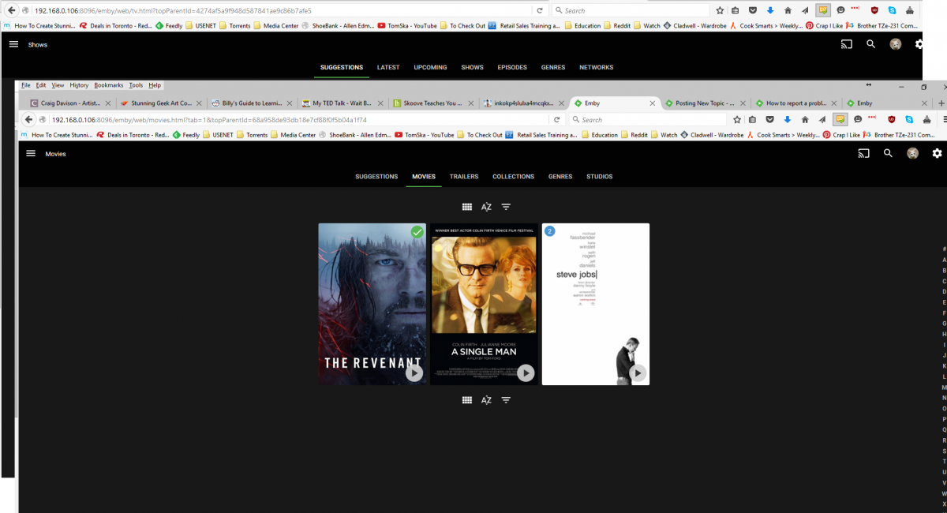Open Emby search in the Shows window
Image resolution: width=947 pixels, height=513 pixels.
pyautogui.click(x=870, y=44)
